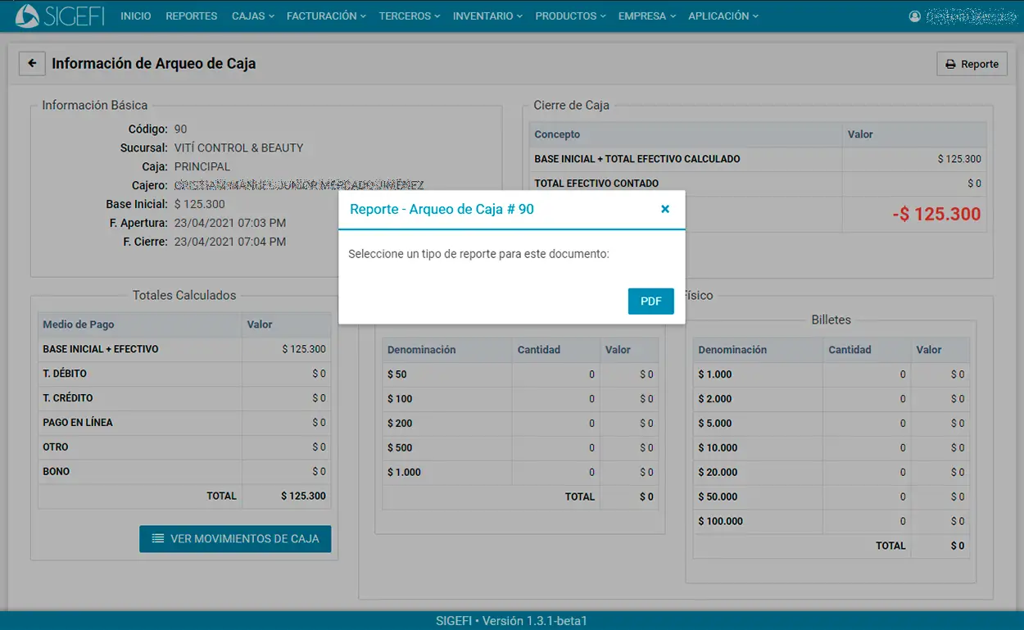This screenshot has height=630, width=1024.
Task: Expand the CAJAS dropdown menu
Action: (x=252, y=16)
